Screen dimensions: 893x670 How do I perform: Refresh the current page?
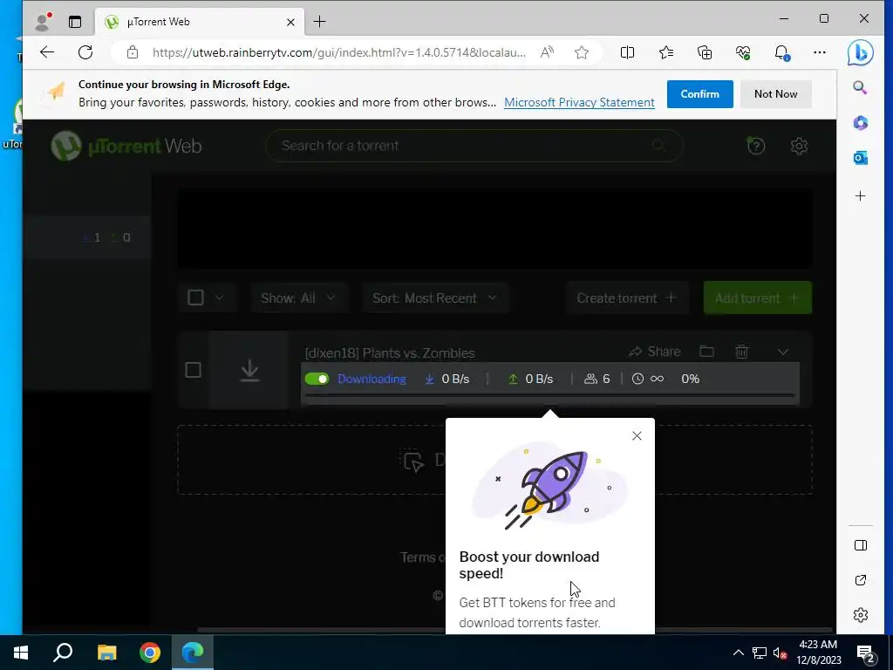[85, 52]
